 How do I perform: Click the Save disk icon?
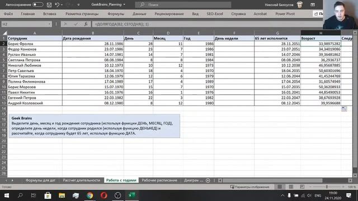tap(49, 4)
